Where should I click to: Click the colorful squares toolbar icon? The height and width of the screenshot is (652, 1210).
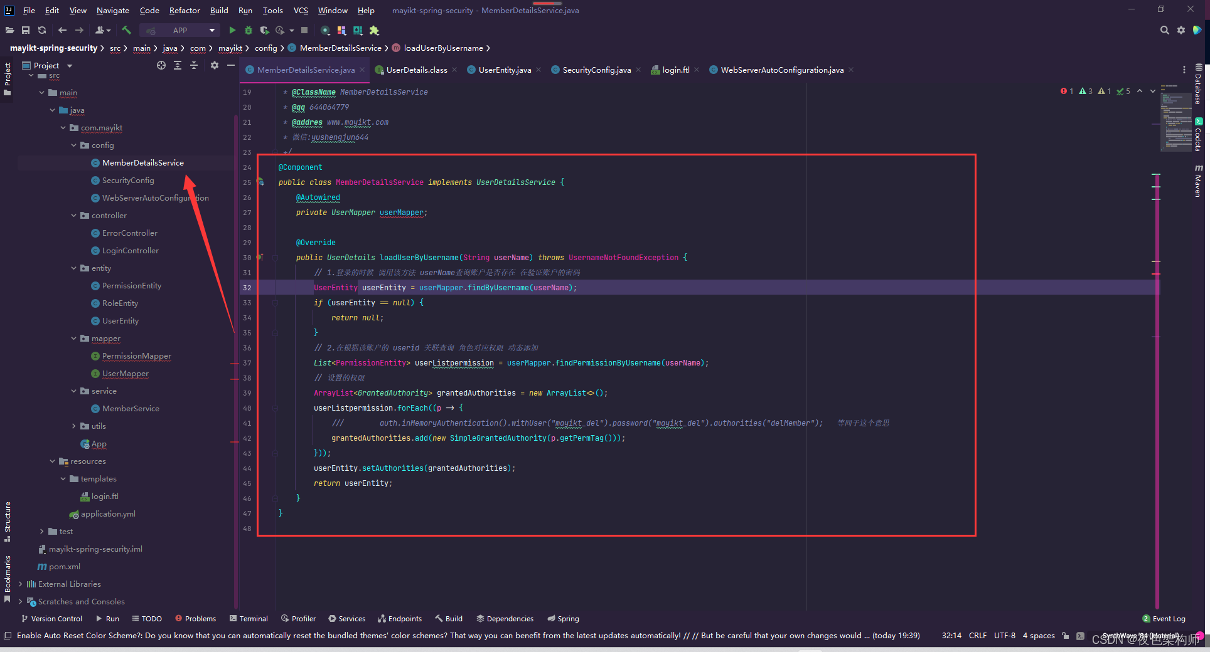click(341, 30)
